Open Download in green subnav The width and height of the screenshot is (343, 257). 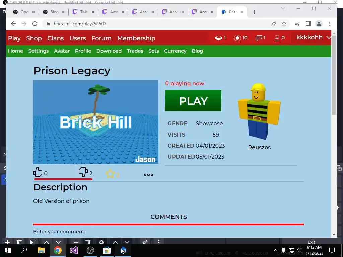click(x=109, y=51)
